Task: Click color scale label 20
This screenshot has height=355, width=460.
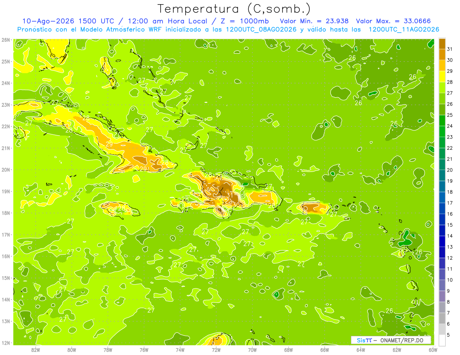Action: [450, 170]
